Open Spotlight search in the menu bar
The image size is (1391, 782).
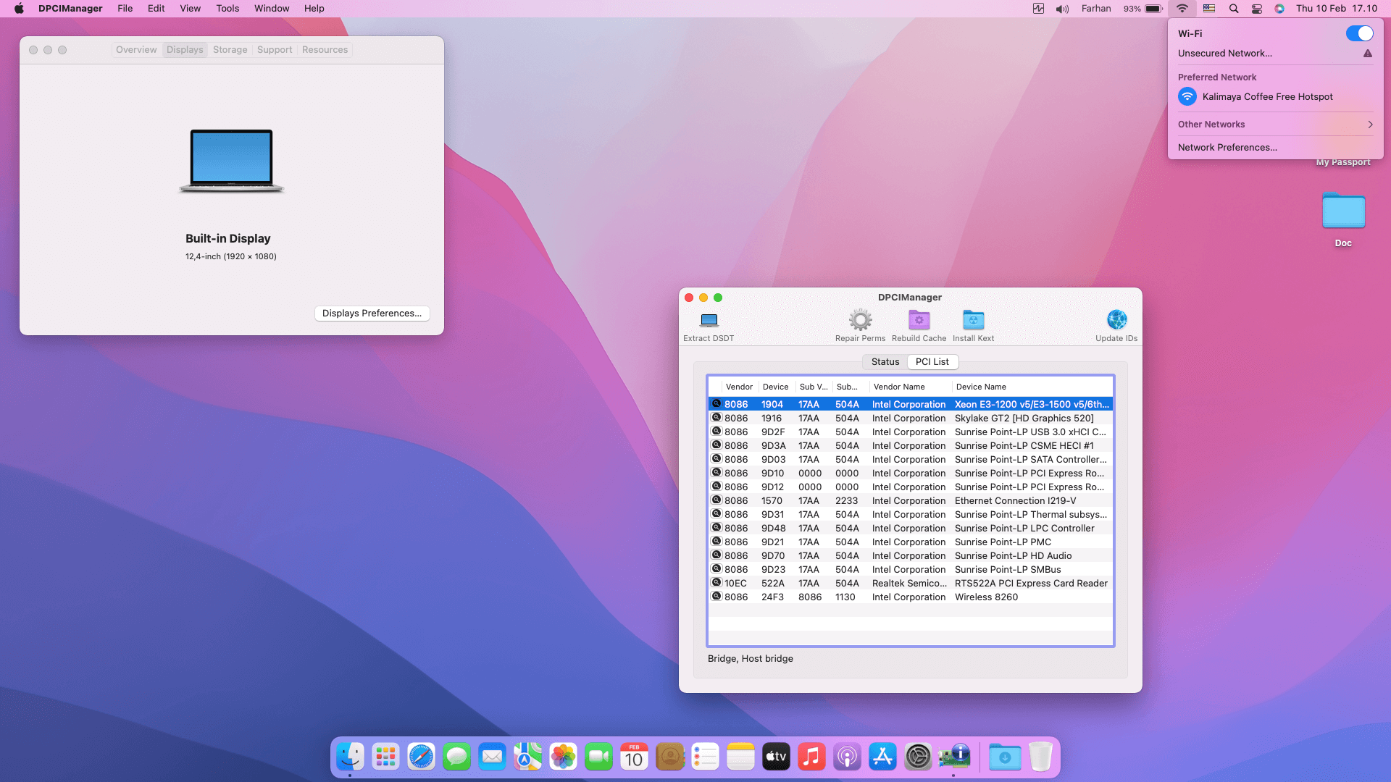tap(1233, 9)
